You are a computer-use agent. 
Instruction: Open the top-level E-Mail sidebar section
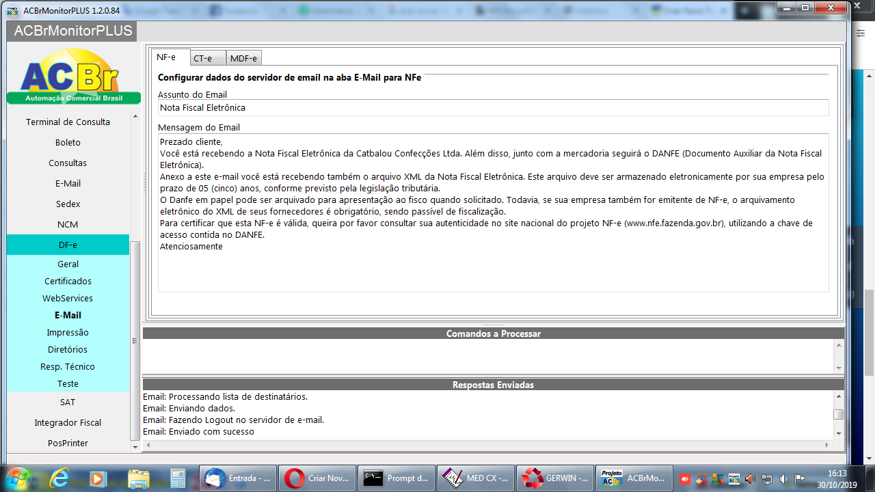point(68,183)
